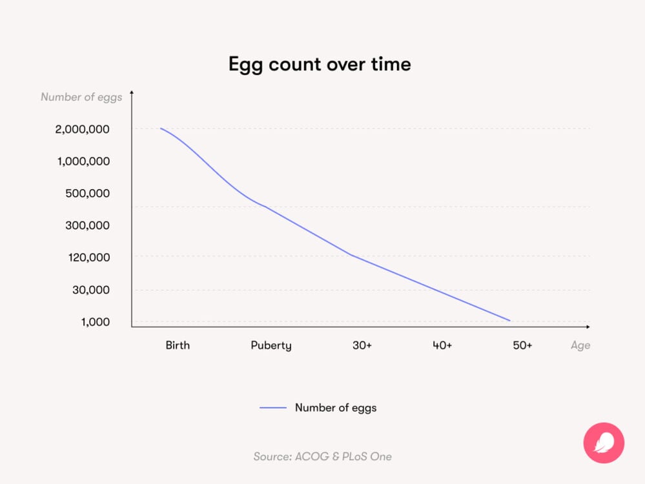The image size is (645, 484).
Task: Click the "30+" age label
Action: (x=362, y=345)
